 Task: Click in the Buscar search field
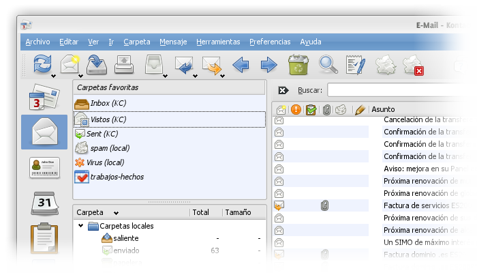point(399,90)
